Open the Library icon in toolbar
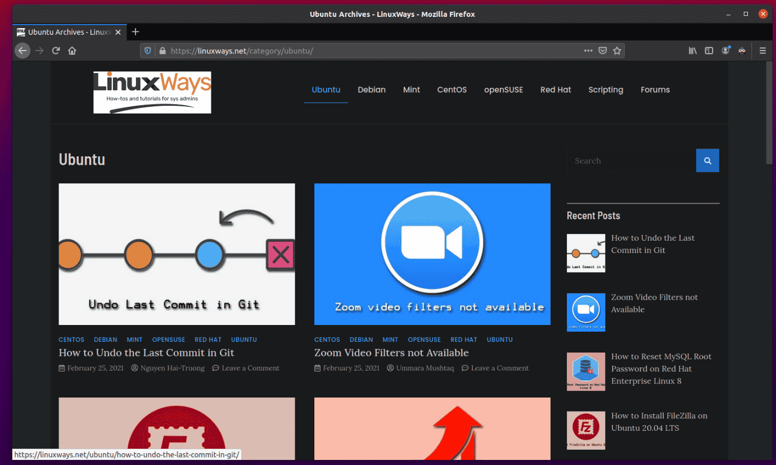Viewport: 776px width, 465px height. [x=693, y=51]
